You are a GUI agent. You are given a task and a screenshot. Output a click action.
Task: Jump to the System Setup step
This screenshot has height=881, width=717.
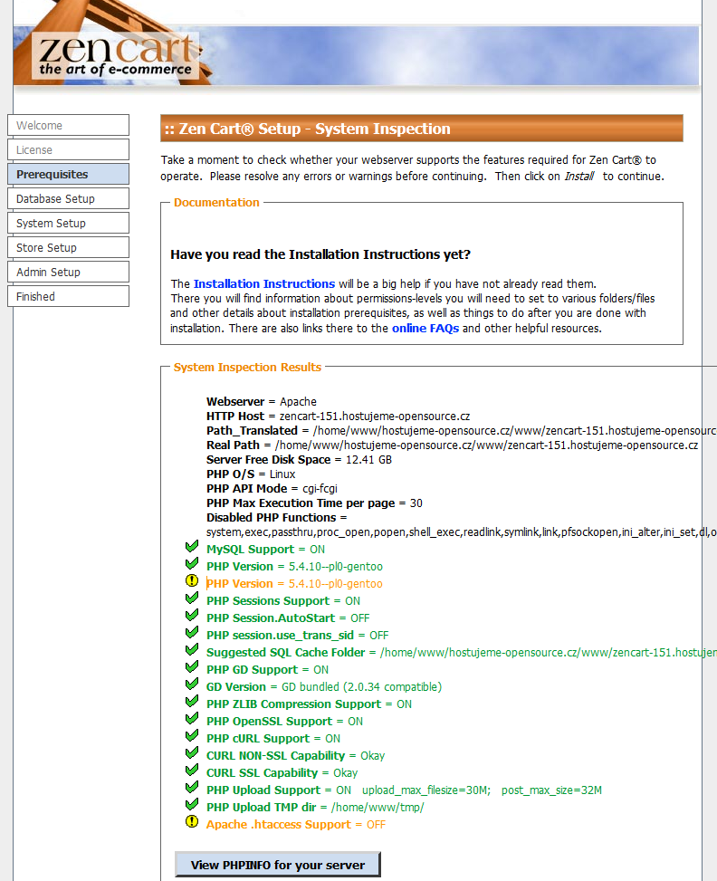click(68, 223)
